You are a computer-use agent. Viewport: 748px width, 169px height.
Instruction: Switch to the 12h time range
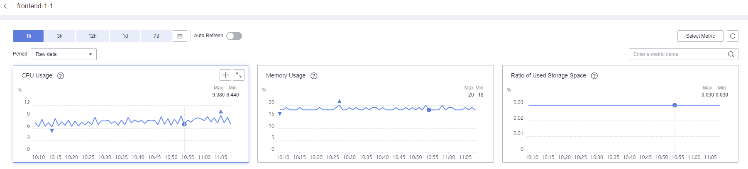(x=93, y=36)
